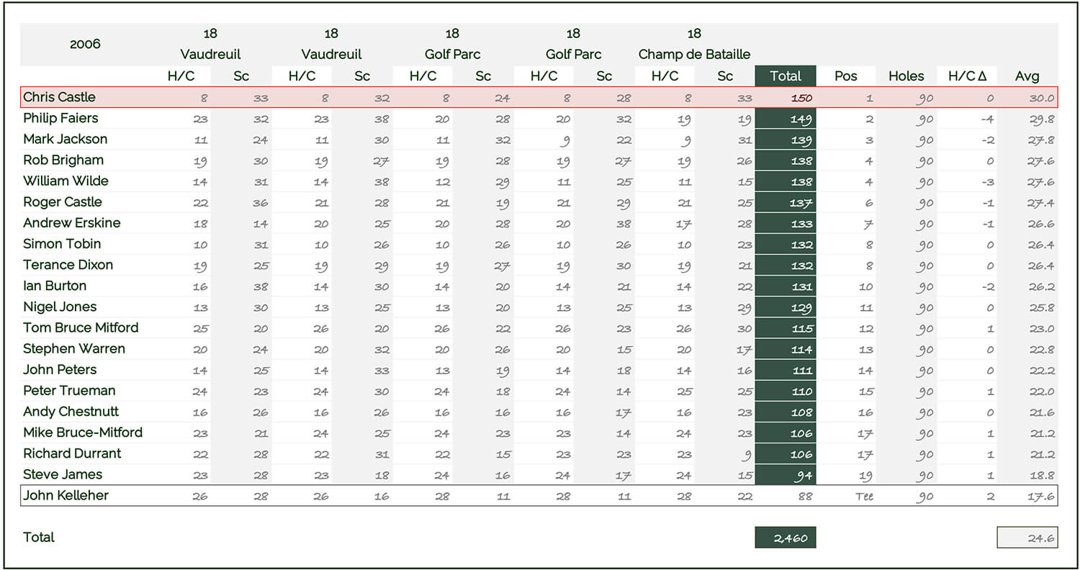
Task: Click 'Stephen Warren' in the table
Action: coord(74,348)
